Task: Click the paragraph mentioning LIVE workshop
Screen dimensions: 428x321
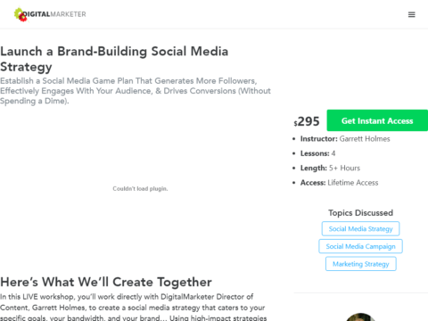Action: (134, 308)
